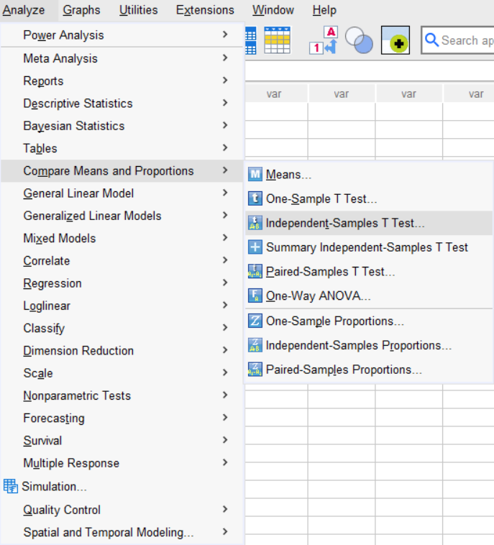Image resolution: width=494 pixels, height=545 pixels.
Task: Open the Help menu
Action: pos(324,10)
